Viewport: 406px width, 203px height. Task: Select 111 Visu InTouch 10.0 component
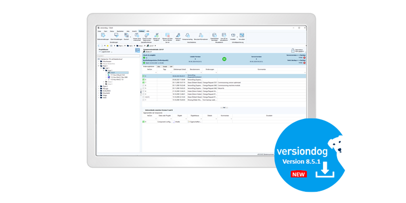pos(117,75)
